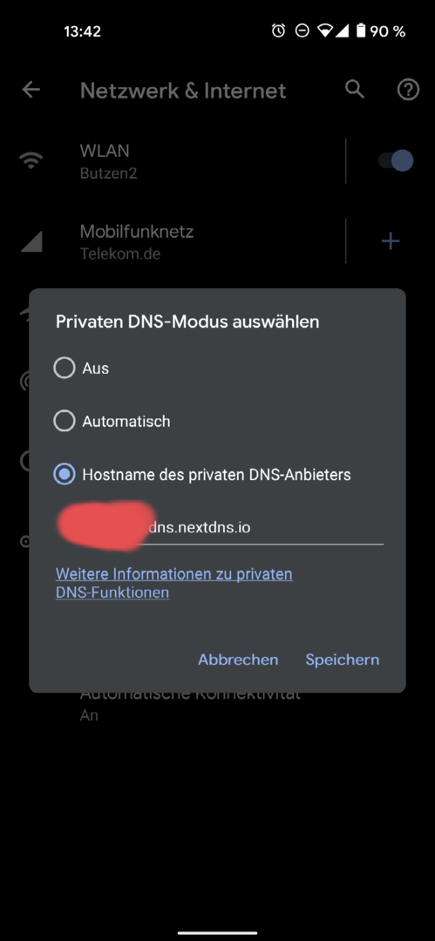Tap the mobile network signal icon
This screenshot has width=435, height=941.
tap(31, 241)
